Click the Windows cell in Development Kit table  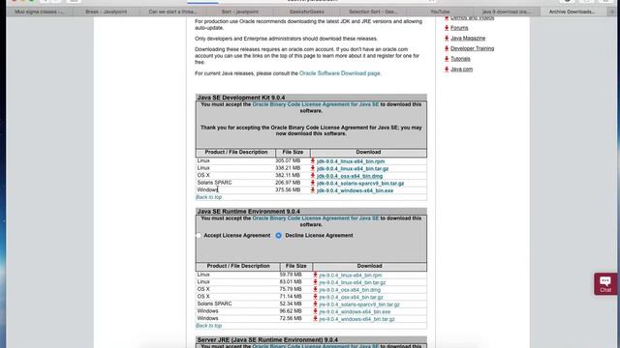click(x=208, y=190)
